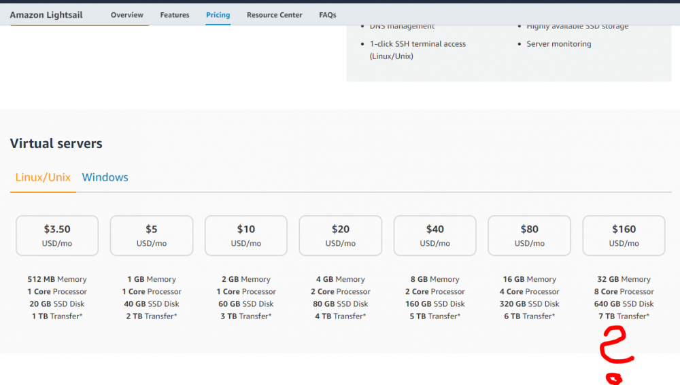Click the 8 Core Processor text

coord(624,291)
